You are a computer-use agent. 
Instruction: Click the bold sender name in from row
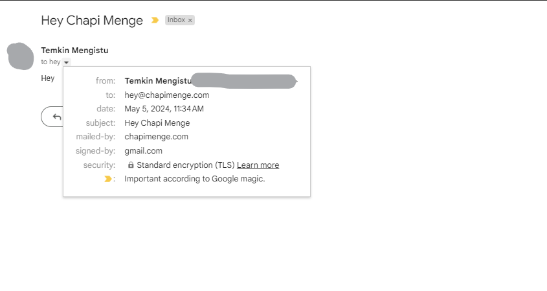(158, 81)
